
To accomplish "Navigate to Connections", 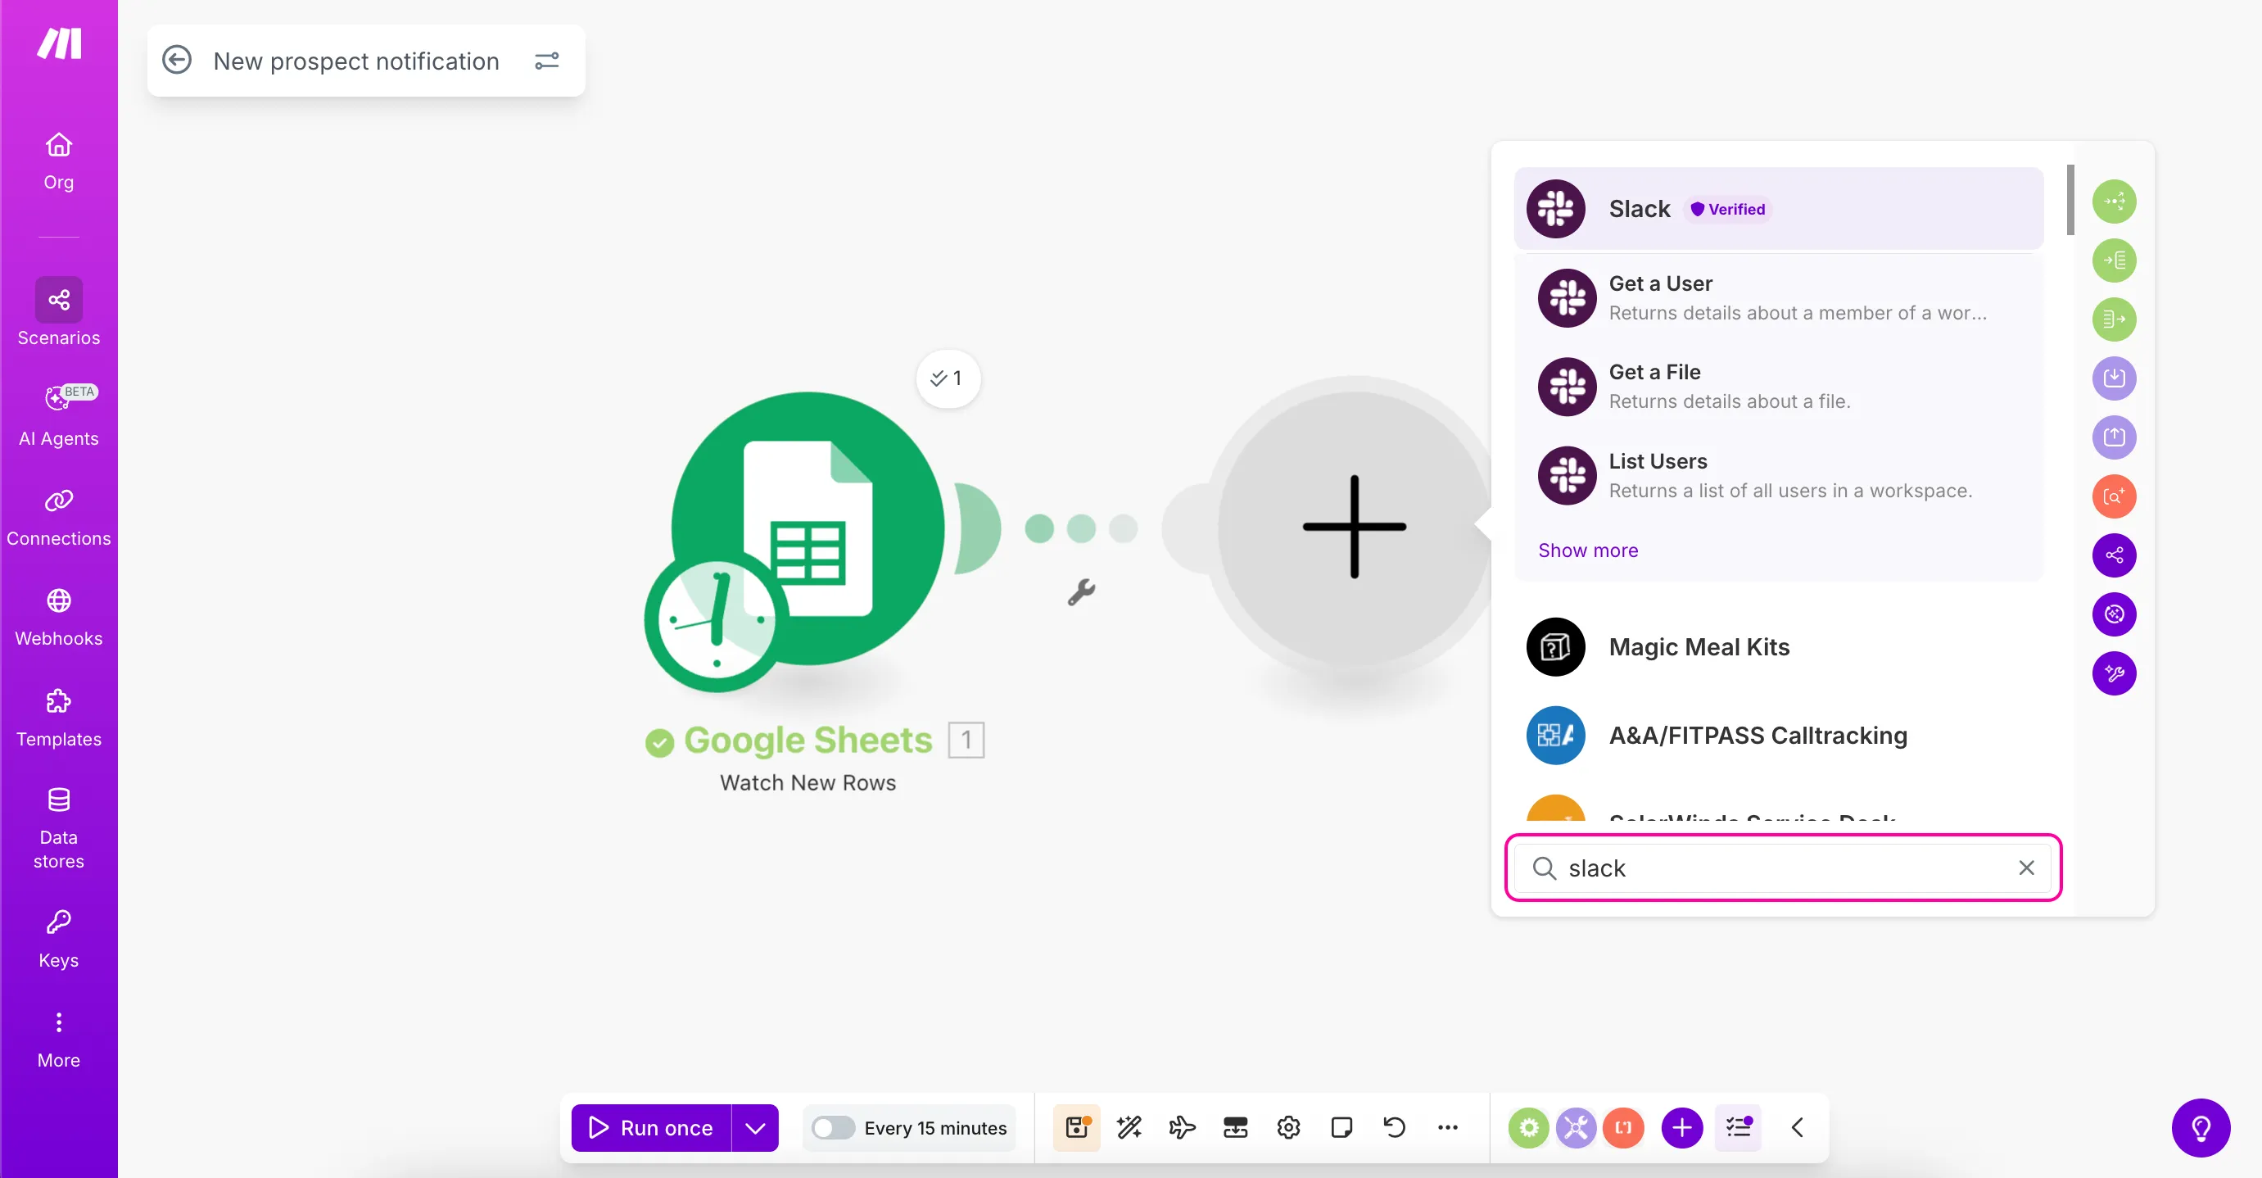I will 59,518.
